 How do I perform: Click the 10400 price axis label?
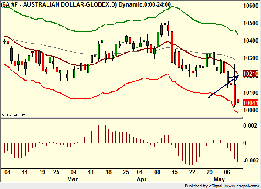coord(251,40)
